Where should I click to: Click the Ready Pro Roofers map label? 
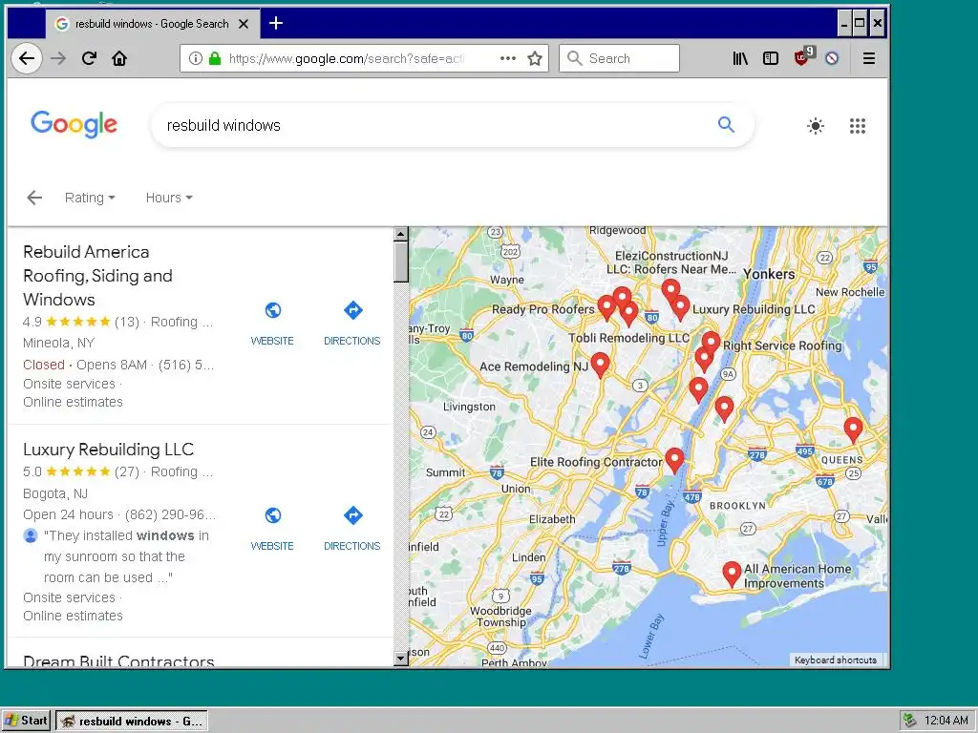coord(542,309)
